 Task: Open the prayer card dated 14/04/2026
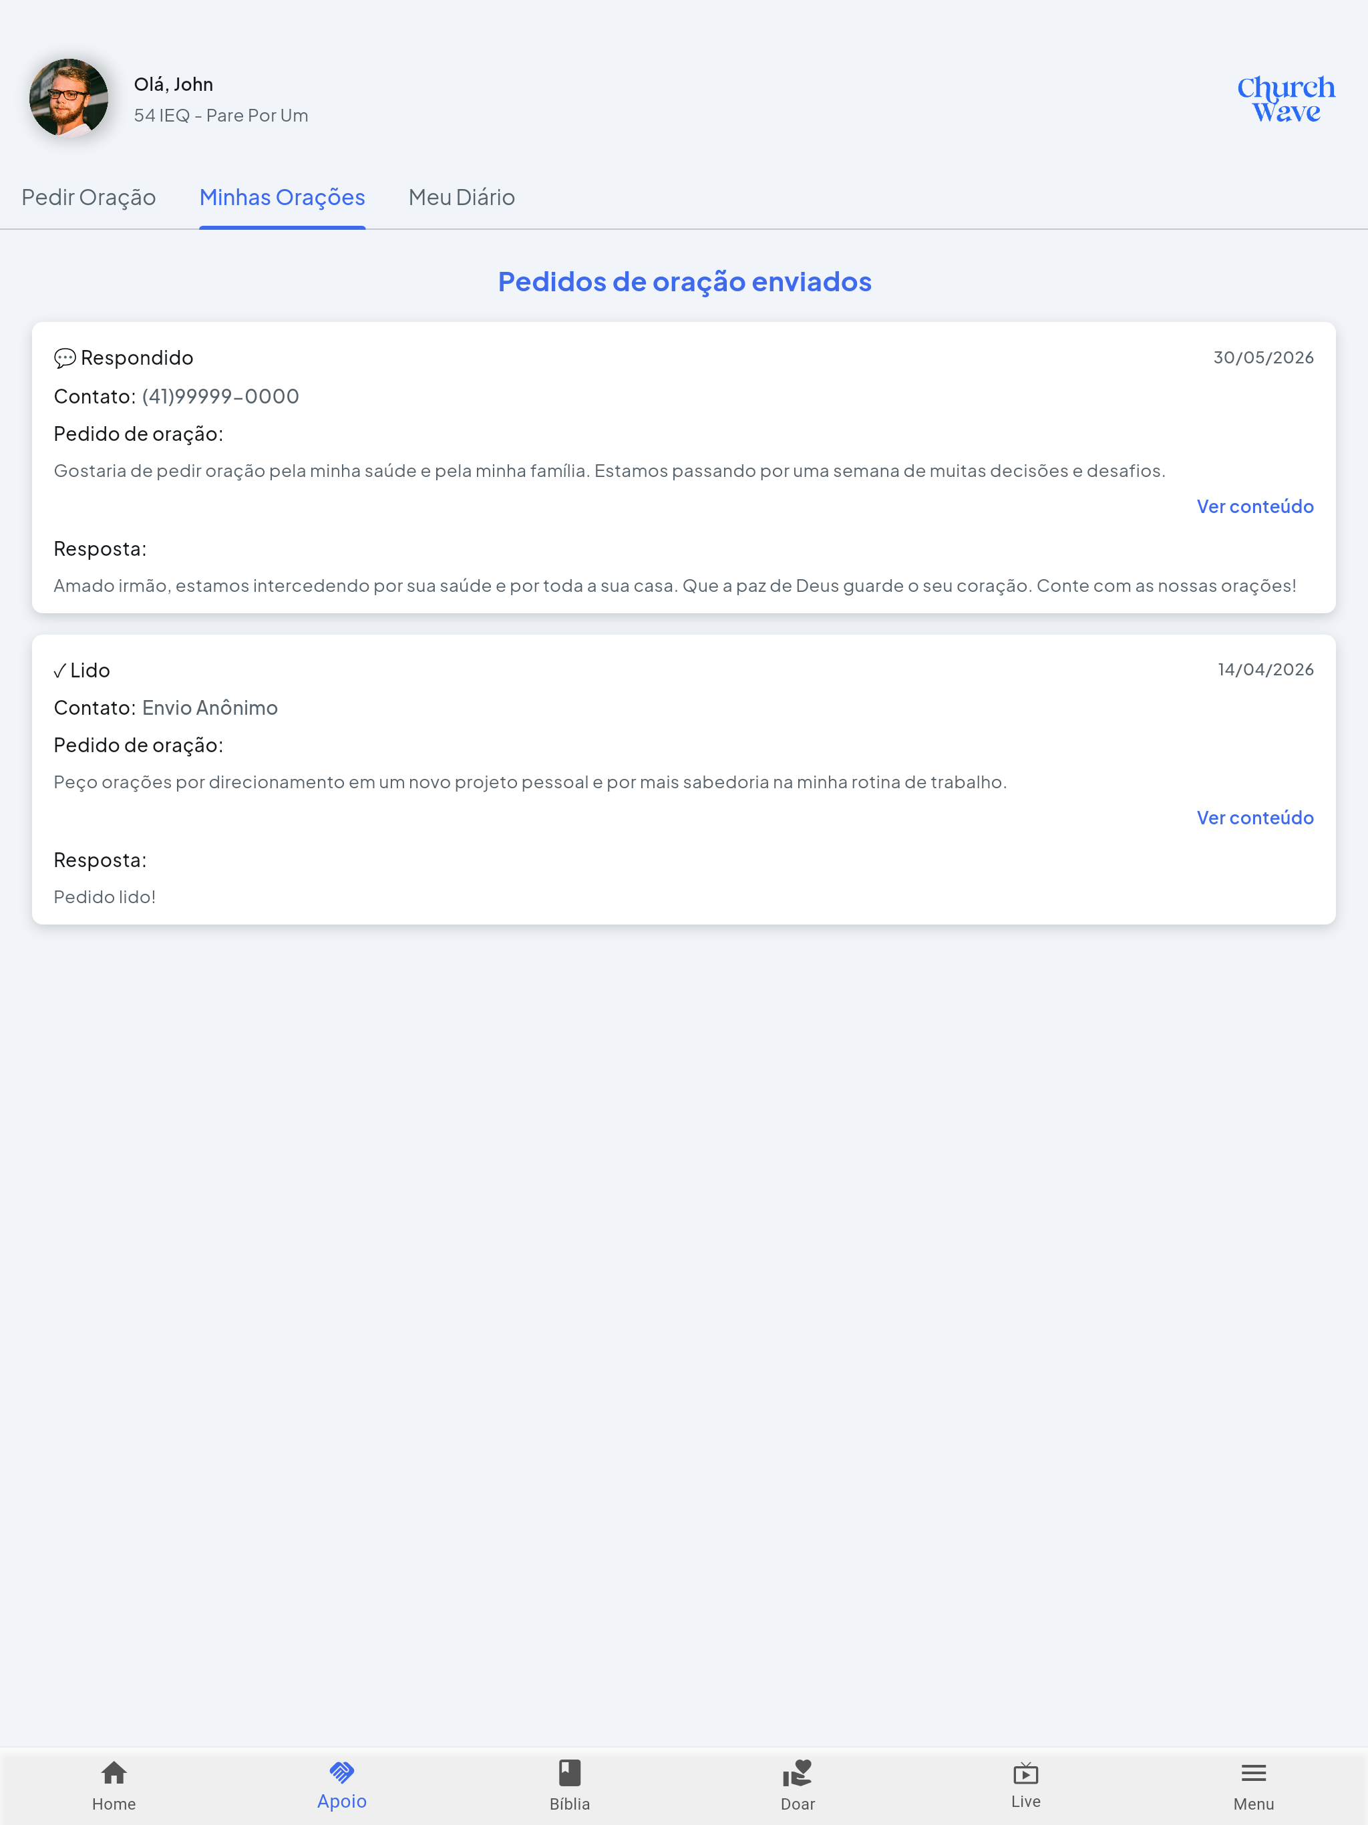[684, 780]
